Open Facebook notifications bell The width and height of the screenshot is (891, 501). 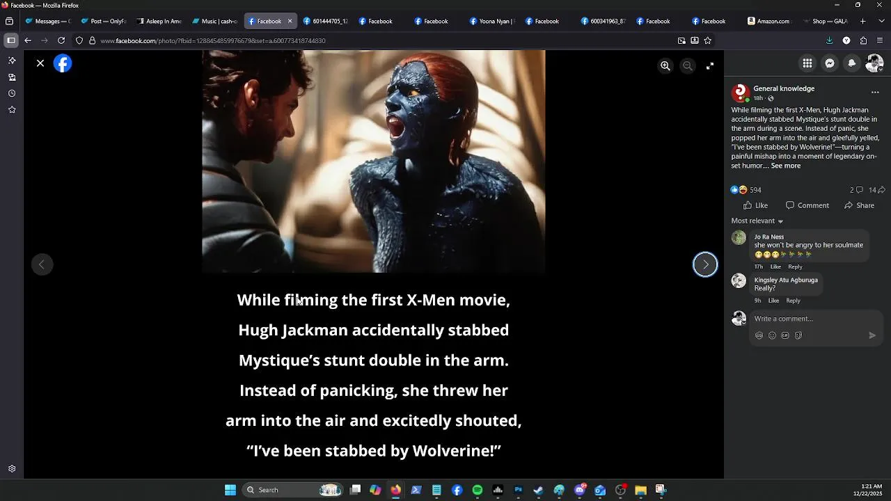point(852,63)
